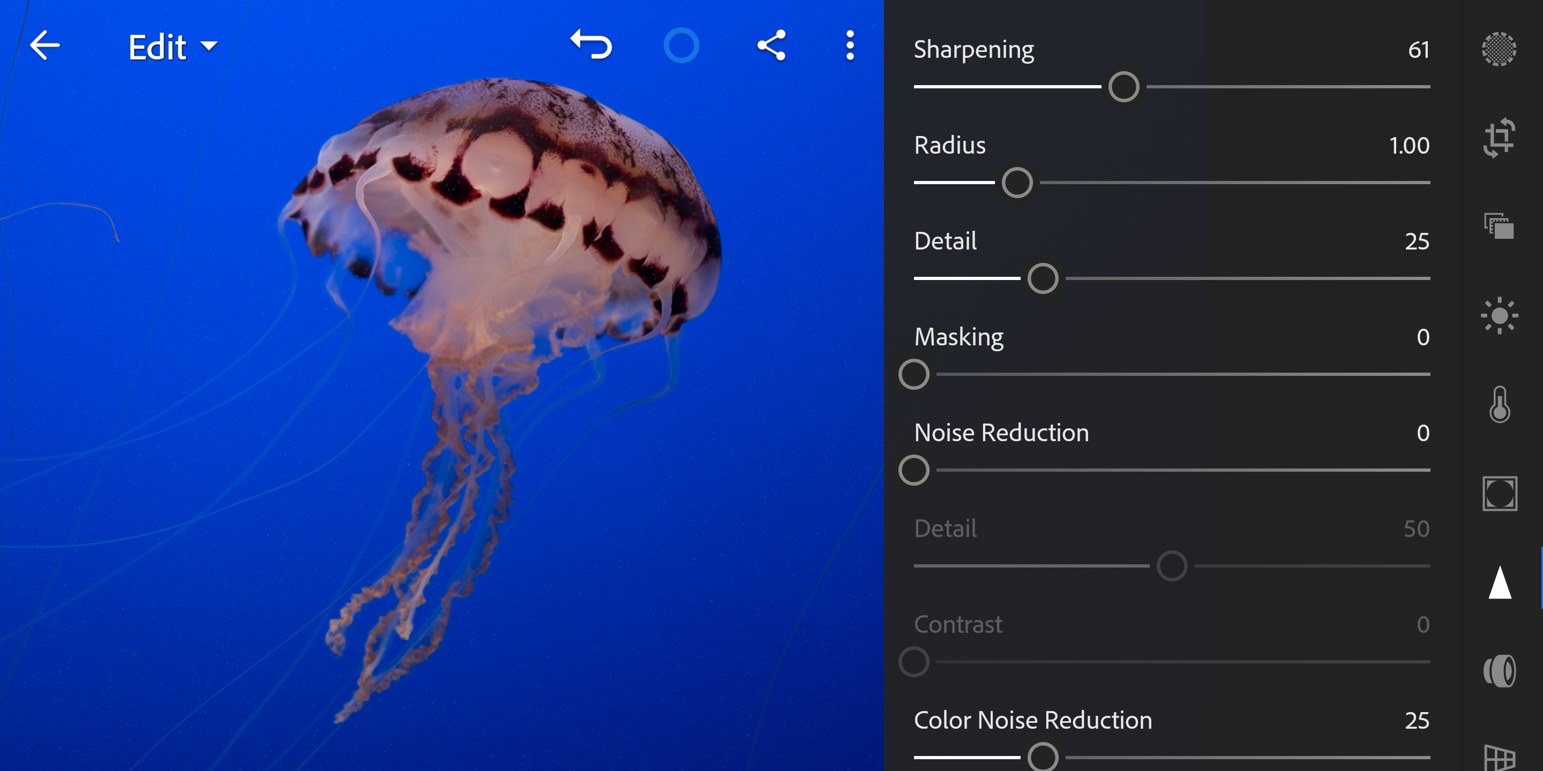This screenshot has height=771, width=1543.
Task: Open the selective edits icon
Action: [x=1499, y=49]
